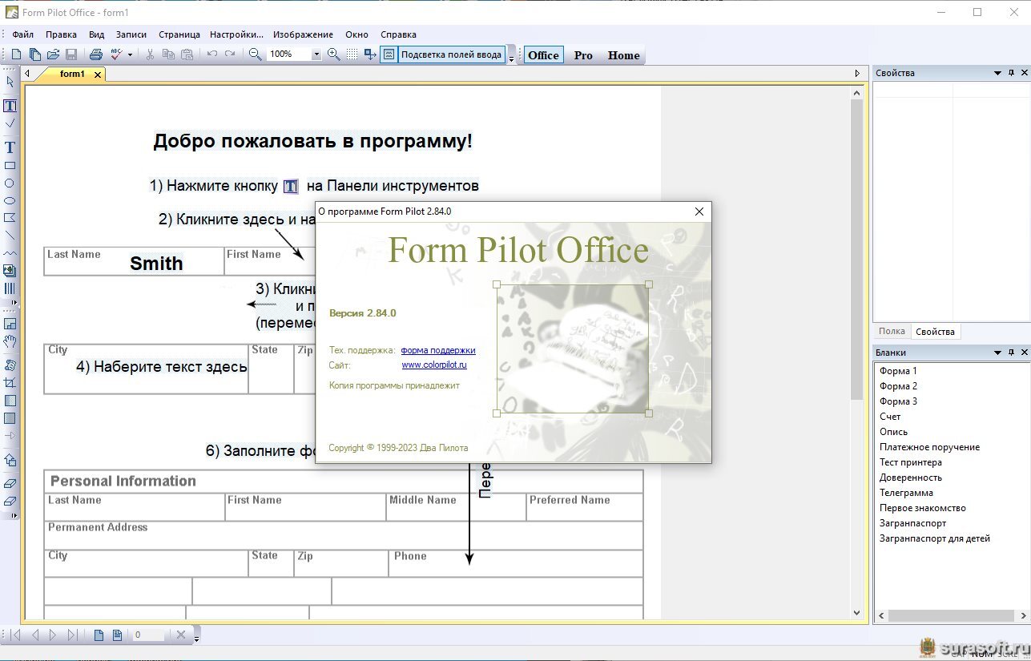The height and width of the screenshot is (661, 1031).
Task: Switch to the Home edition mode
Action: click(x=623, y=55)
